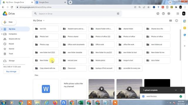Screen dimensions: 188x105
Task: Open Internet Explorer from the taskbar
Action: coord(46,102)
